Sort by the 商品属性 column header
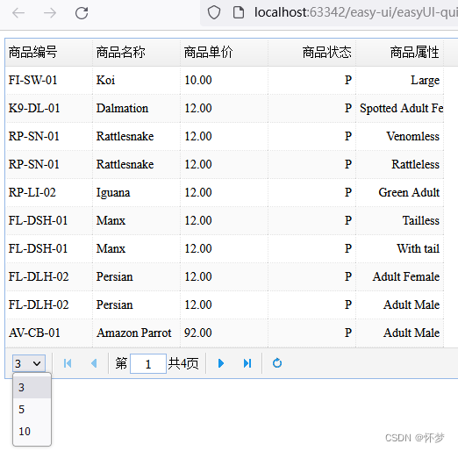The width and height of the screenshot is (458, 451). pos(399,53)
